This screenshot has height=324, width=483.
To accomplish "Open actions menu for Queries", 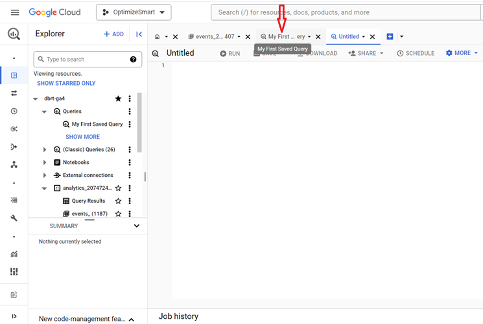I will click(130, 111).
